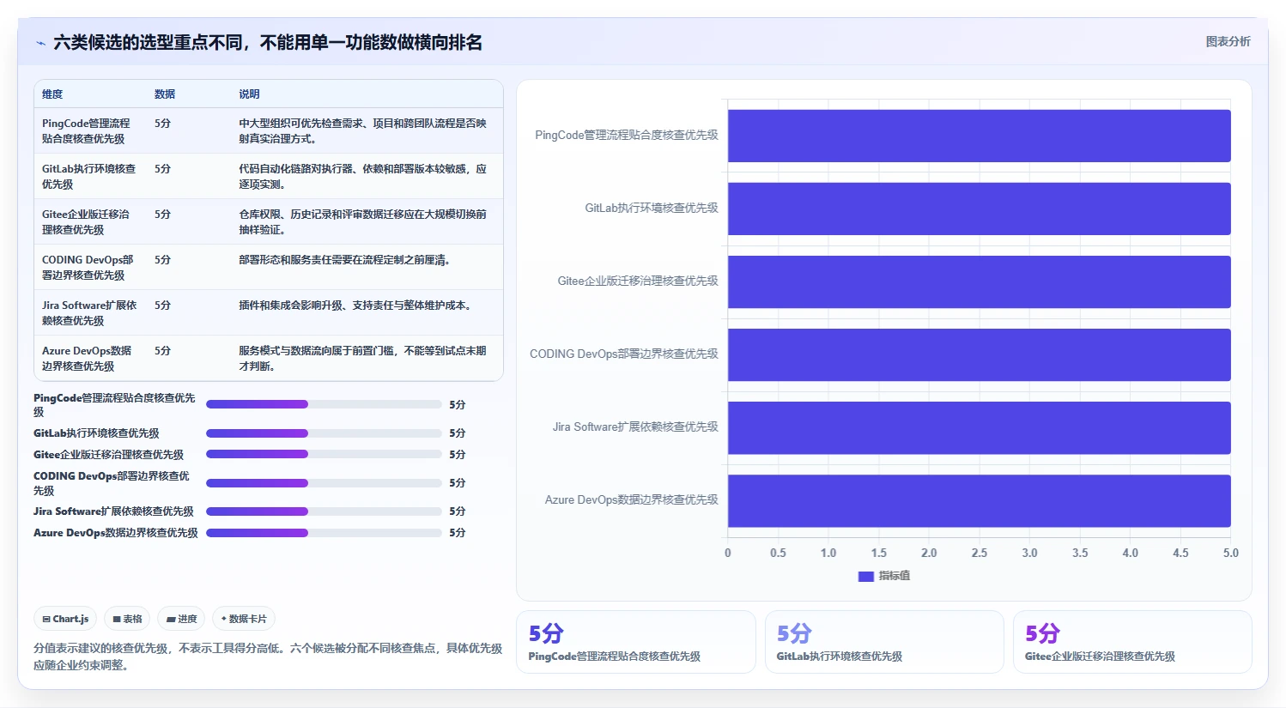Click the Azure DevOps数据边界 progress bar
This screenshot has height=708, width=1286.
pyautogui.click(x=324, y=533)
